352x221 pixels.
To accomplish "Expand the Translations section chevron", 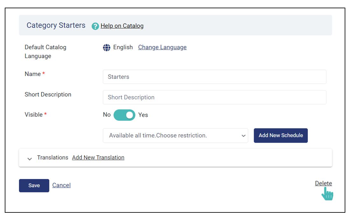I will (30, 159).
